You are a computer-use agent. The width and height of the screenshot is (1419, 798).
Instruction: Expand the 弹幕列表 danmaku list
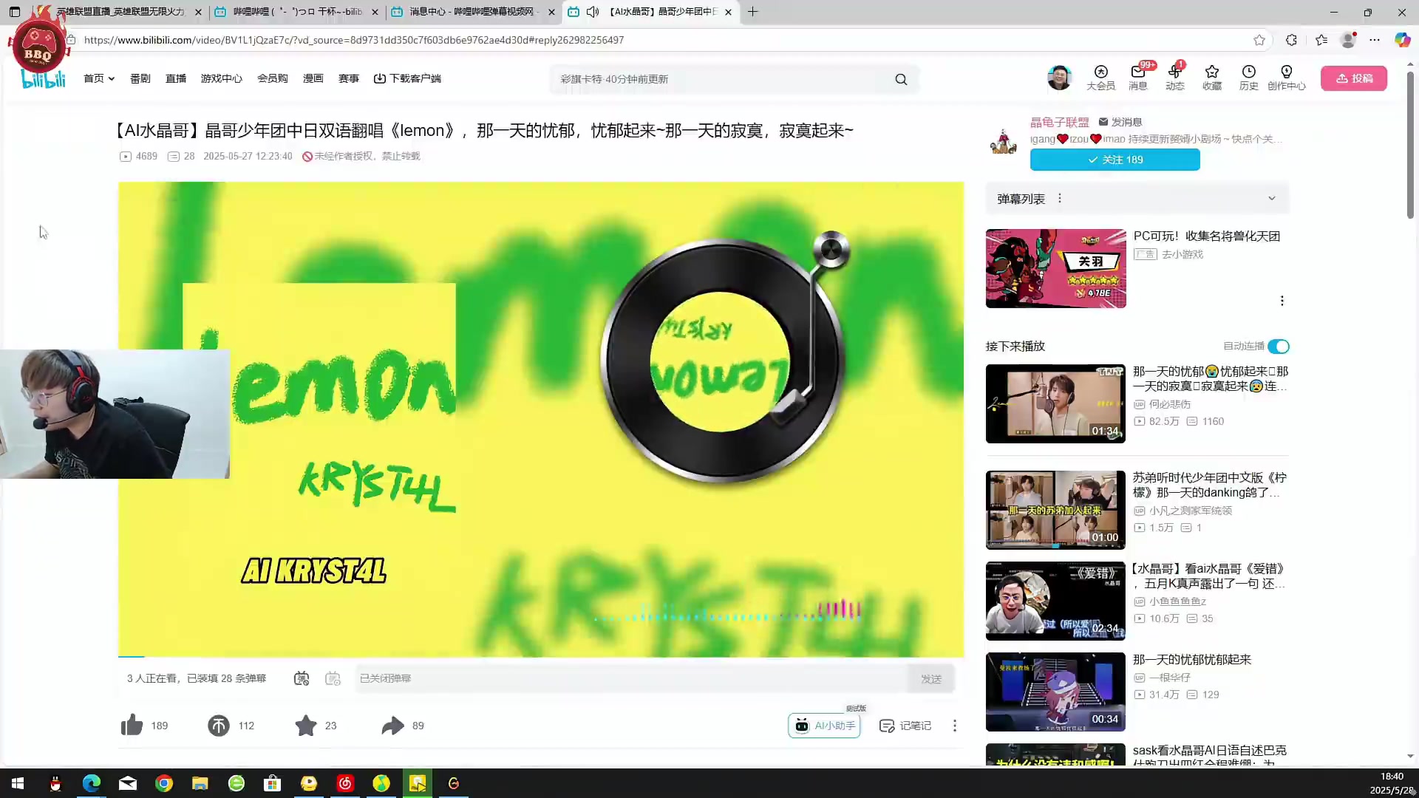[1271, 198]
